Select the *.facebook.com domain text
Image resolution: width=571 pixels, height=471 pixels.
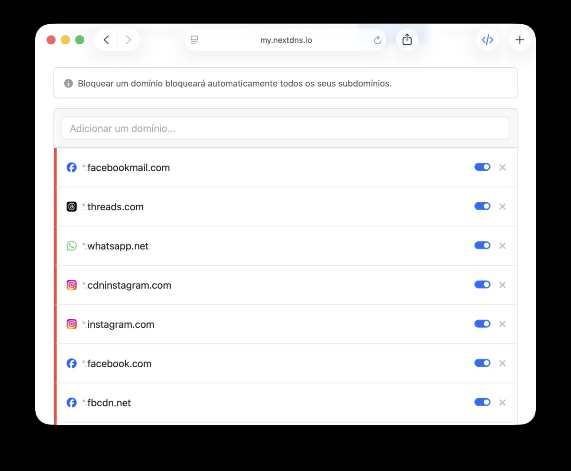117,363
